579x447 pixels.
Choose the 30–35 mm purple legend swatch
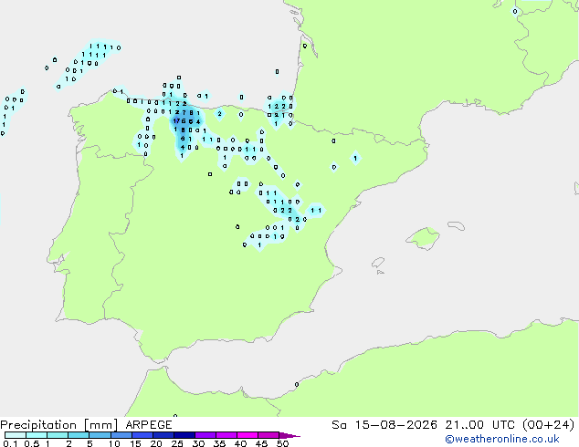coord(205,435)
